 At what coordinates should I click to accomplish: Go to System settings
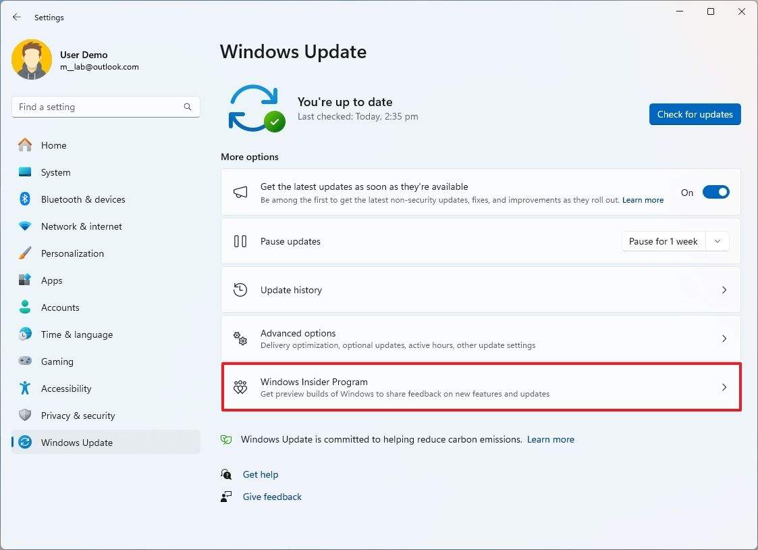106,172
